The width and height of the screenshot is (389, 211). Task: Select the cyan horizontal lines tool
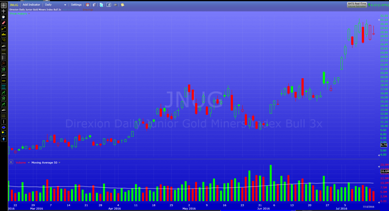click(3, 87)
